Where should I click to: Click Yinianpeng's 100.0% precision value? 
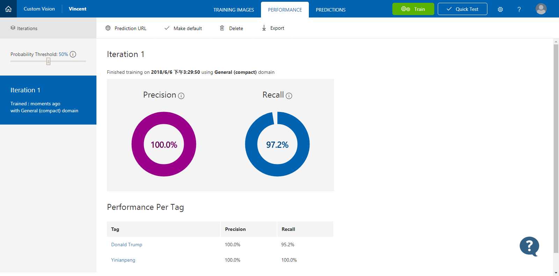coord(232,260)
